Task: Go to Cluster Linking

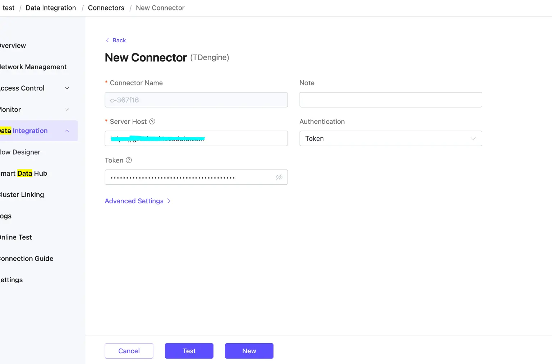Action: [x=22, y=195]
